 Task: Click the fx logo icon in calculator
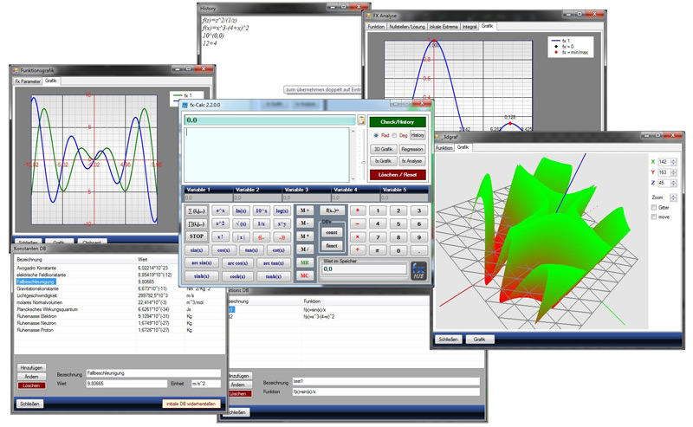click(419, 270)
